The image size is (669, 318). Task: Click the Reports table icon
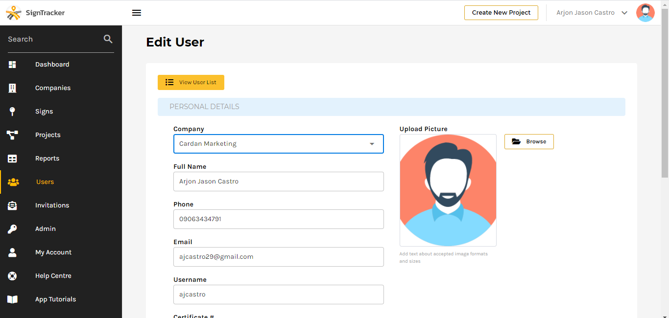(13, 159)
